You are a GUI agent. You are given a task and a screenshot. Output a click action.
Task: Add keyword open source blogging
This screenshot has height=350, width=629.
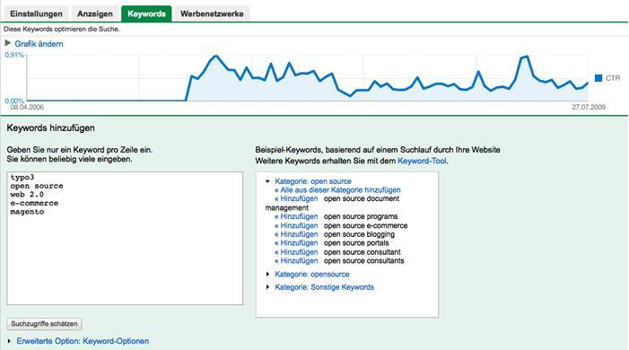[x=296, y=234]
